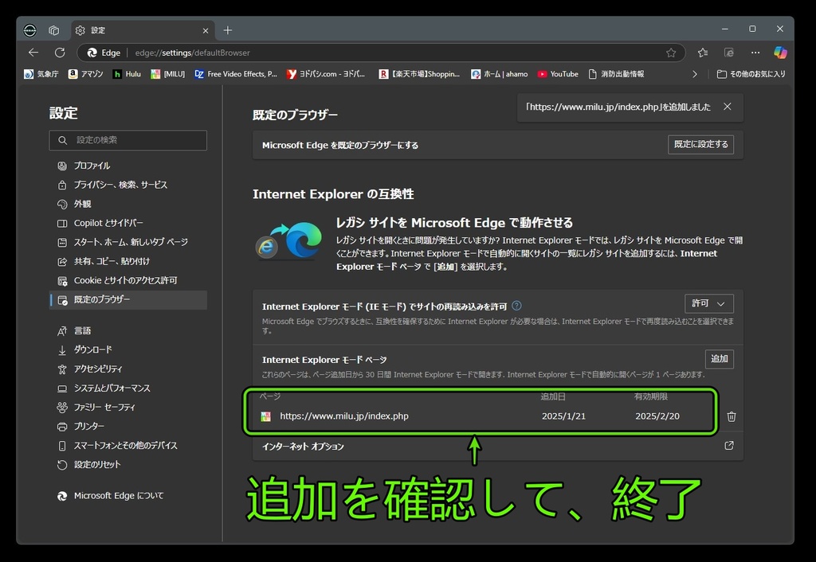The width and height of the screenshot is (816, 562).
Task: Open the Hulu bookmark
Action: [x=127, y=74]
